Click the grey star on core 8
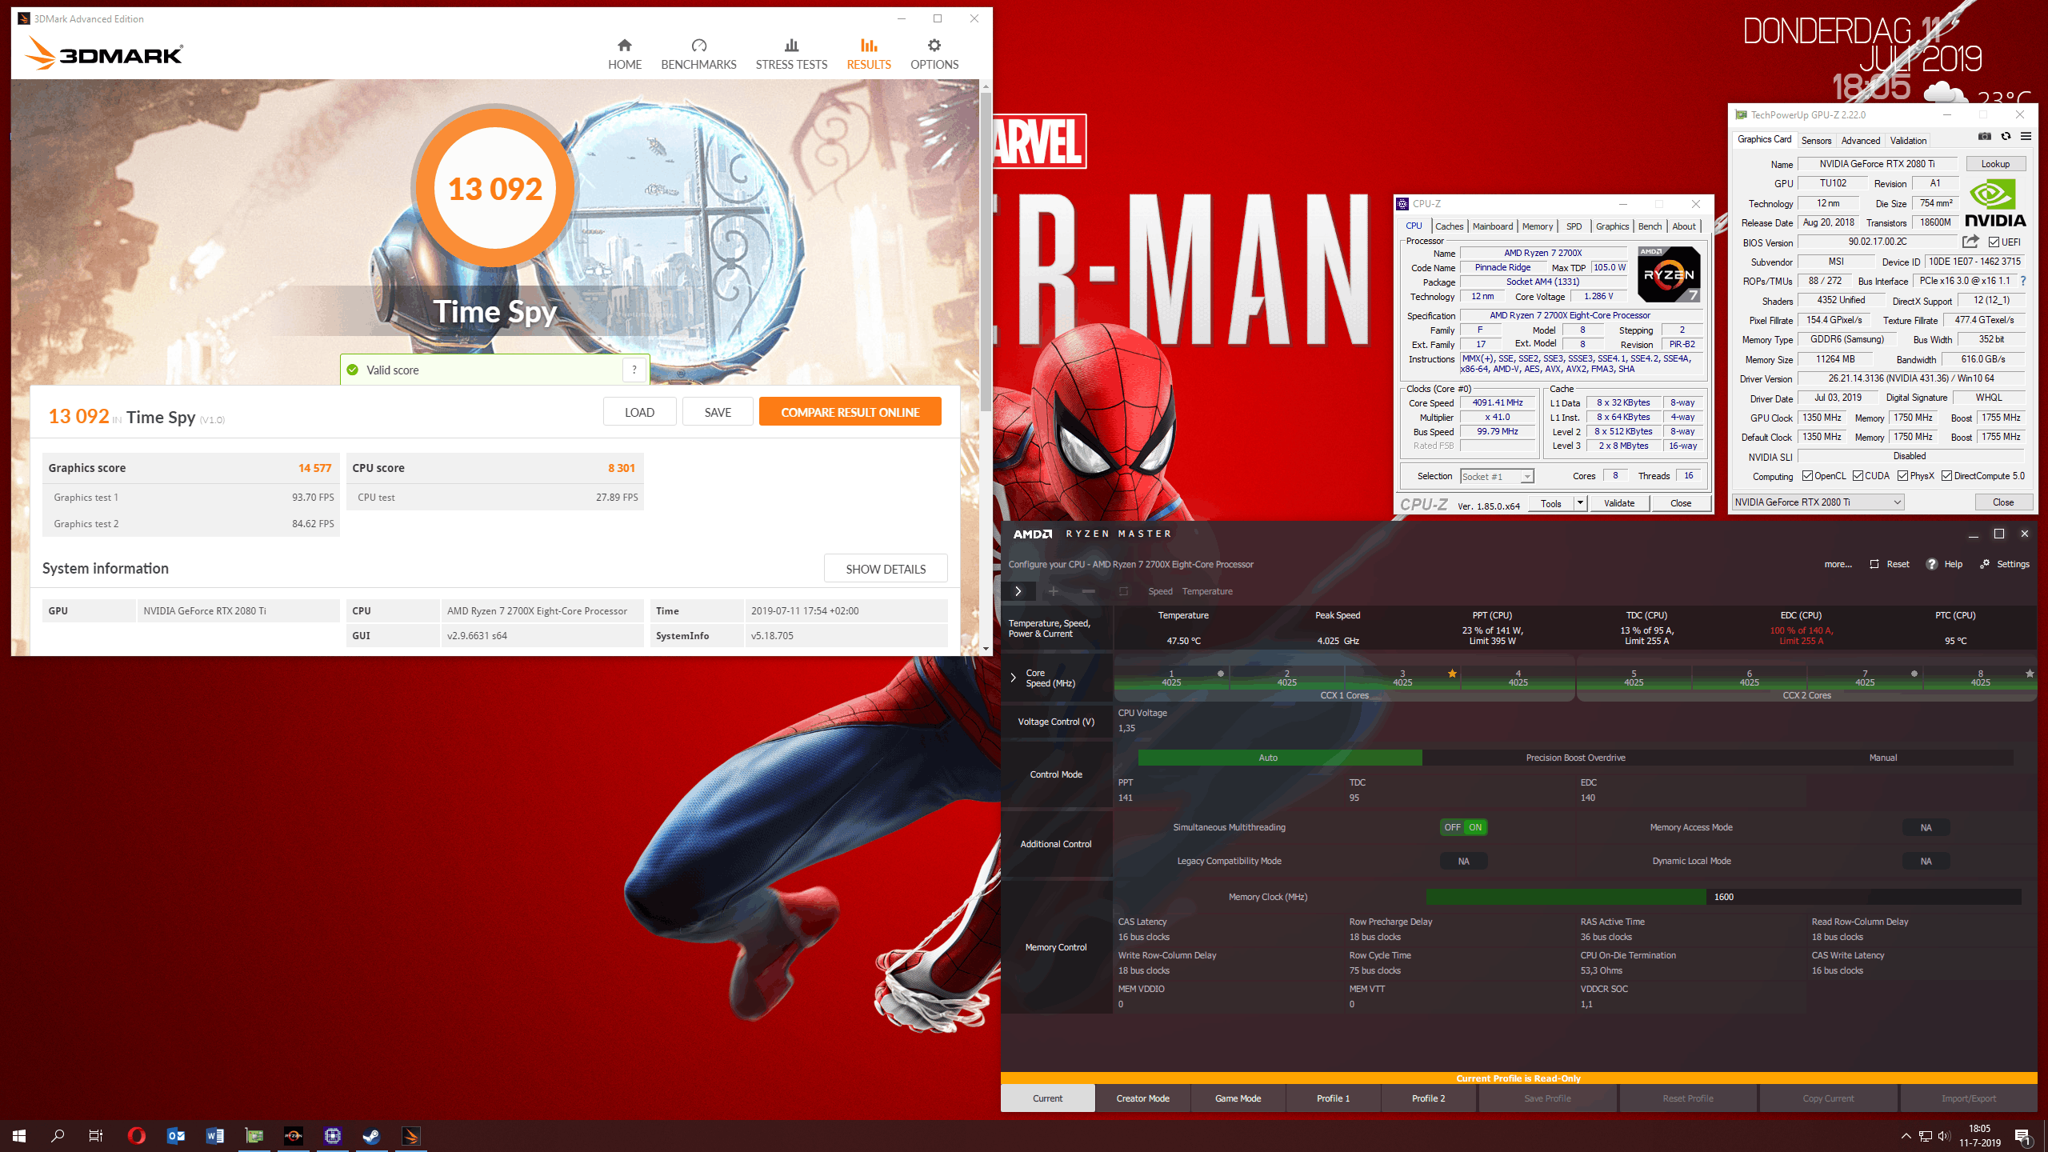2048x1152 pixels. tap(2030, 674)
